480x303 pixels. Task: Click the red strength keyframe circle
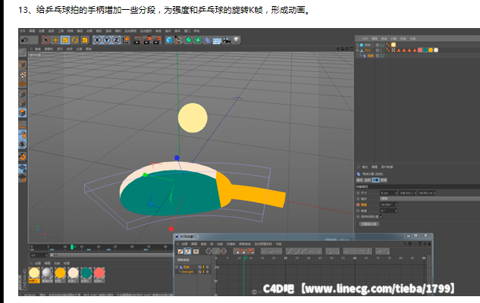pos(358,205)
